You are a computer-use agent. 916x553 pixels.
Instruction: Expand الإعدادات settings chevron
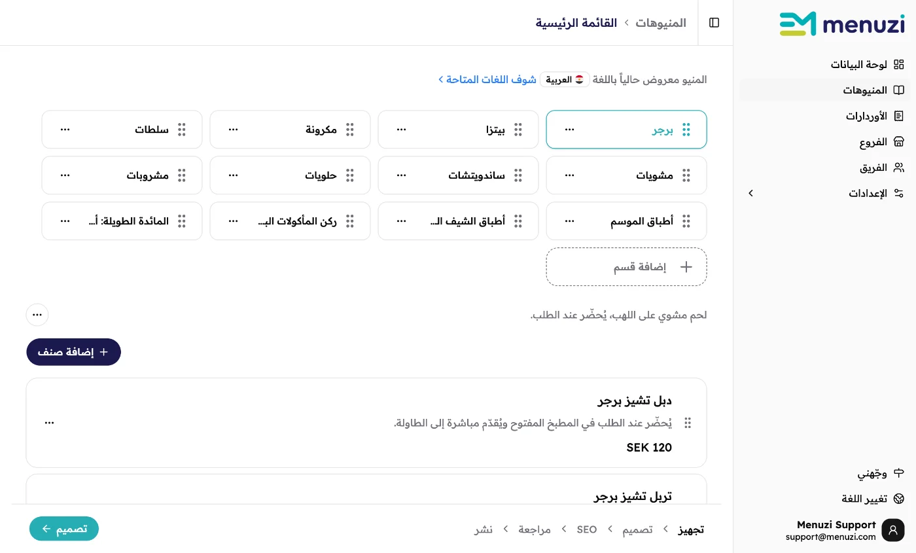[750, 193]
